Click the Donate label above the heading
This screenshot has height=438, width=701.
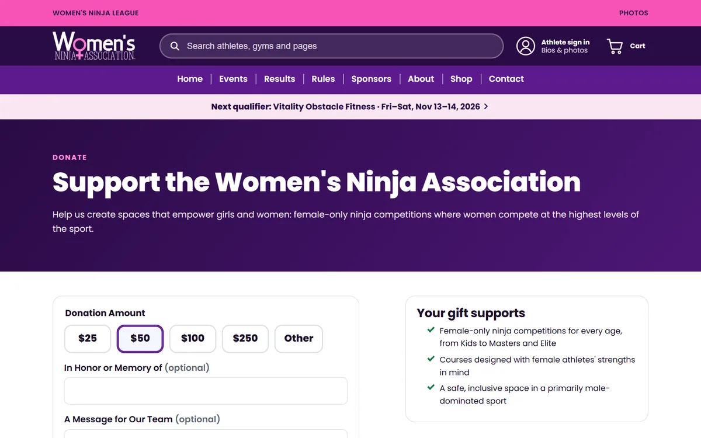(70, 158)
